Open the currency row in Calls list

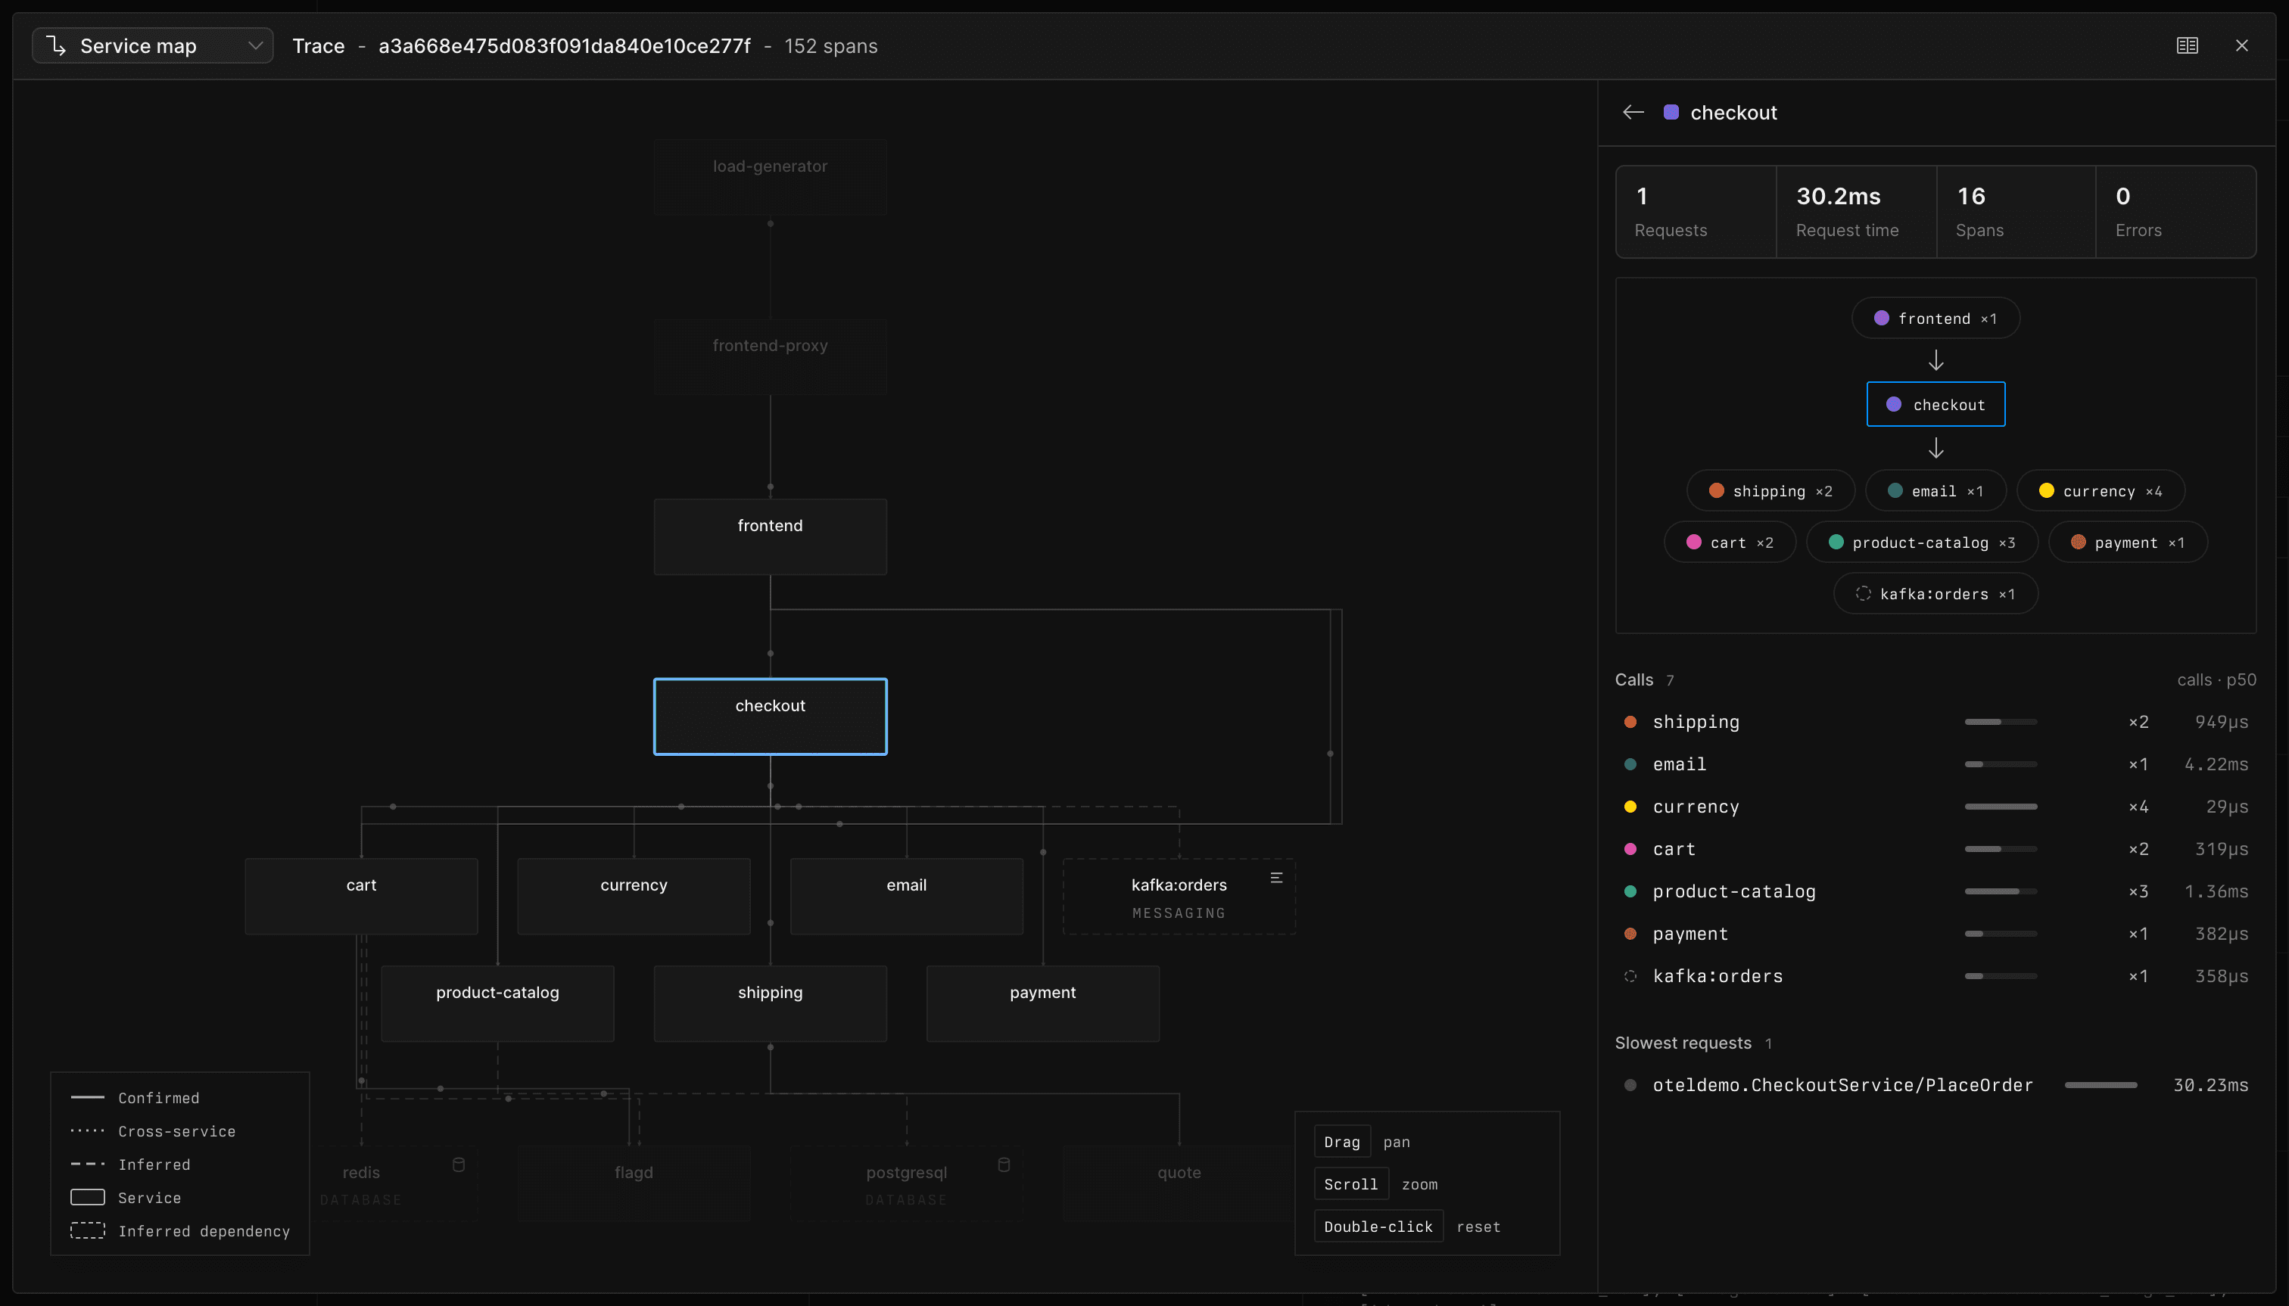coord(1936,807)
